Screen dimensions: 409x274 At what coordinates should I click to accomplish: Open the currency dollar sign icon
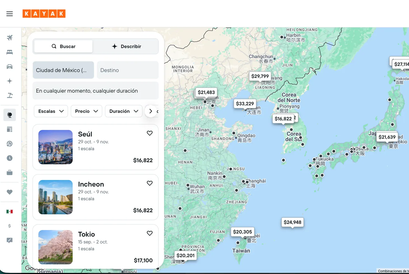tap(10, 226)
